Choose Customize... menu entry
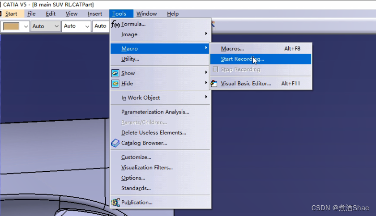 pyautogui.click(x=160, y=157)
